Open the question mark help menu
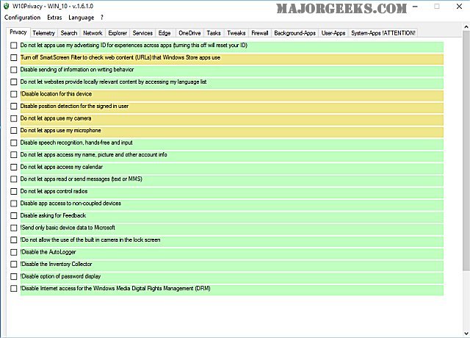 point(102,17)
